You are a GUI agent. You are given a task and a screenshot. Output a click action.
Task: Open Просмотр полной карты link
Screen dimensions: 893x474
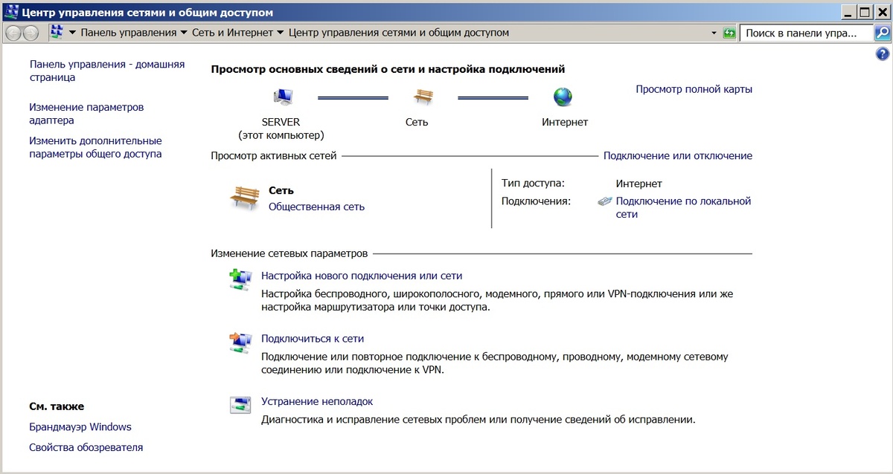pyautogui.click(x=694, y=88)
